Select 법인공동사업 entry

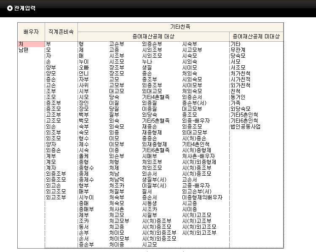coord(245,126)
